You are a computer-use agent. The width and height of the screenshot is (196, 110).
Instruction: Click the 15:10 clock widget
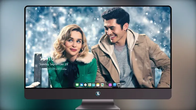(x=47, y=59)
